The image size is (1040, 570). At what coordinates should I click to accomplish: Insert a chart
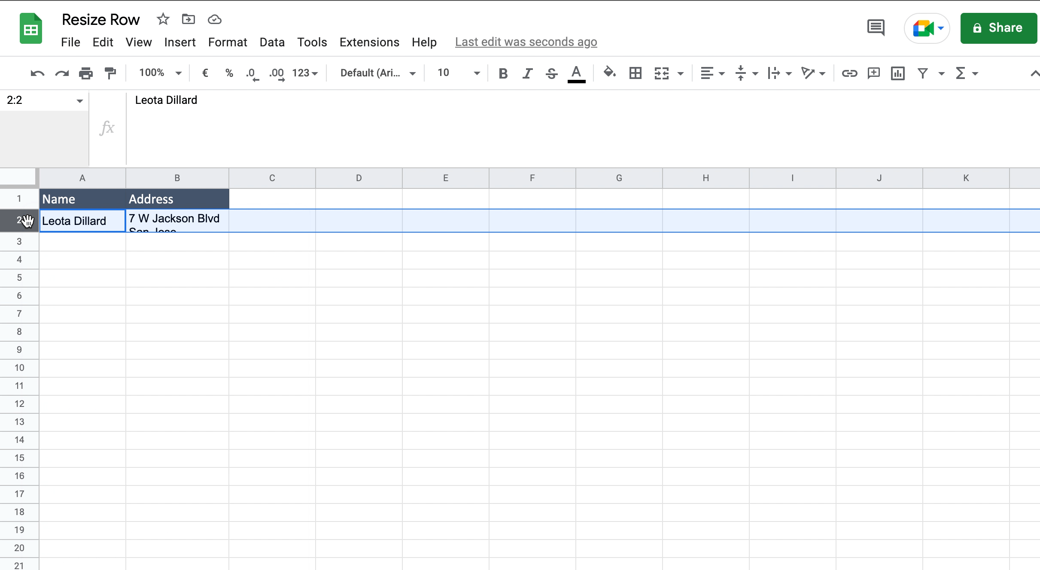(898, 73)
